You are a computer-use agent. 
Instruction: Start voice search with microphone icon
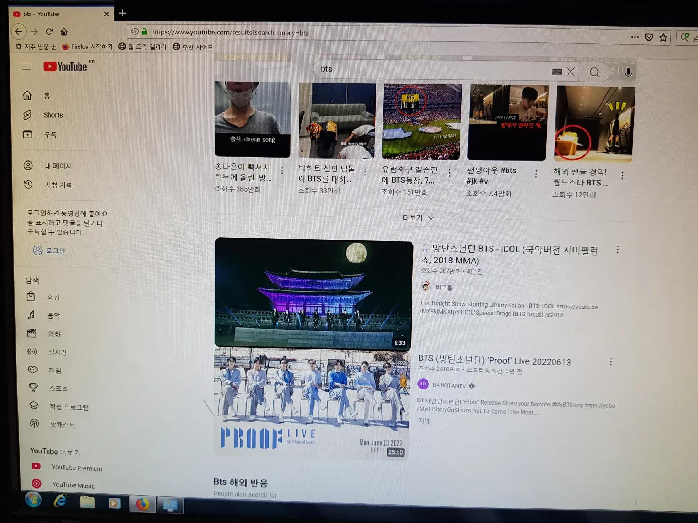pyautogui.click(x=628, y=73)
